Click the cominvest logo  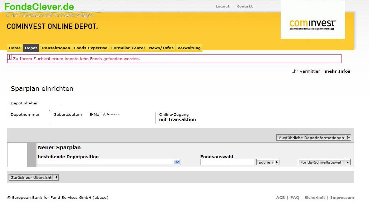pos(313,24)
